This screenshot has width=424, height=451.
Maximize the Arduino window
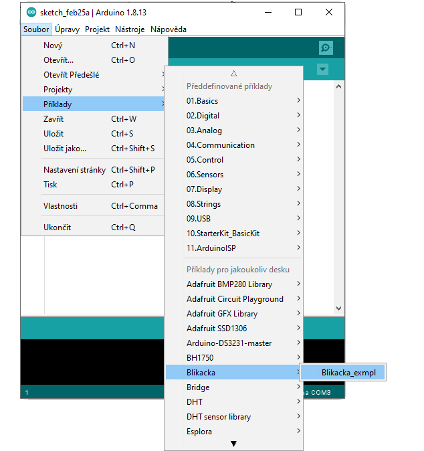[298, 12]
